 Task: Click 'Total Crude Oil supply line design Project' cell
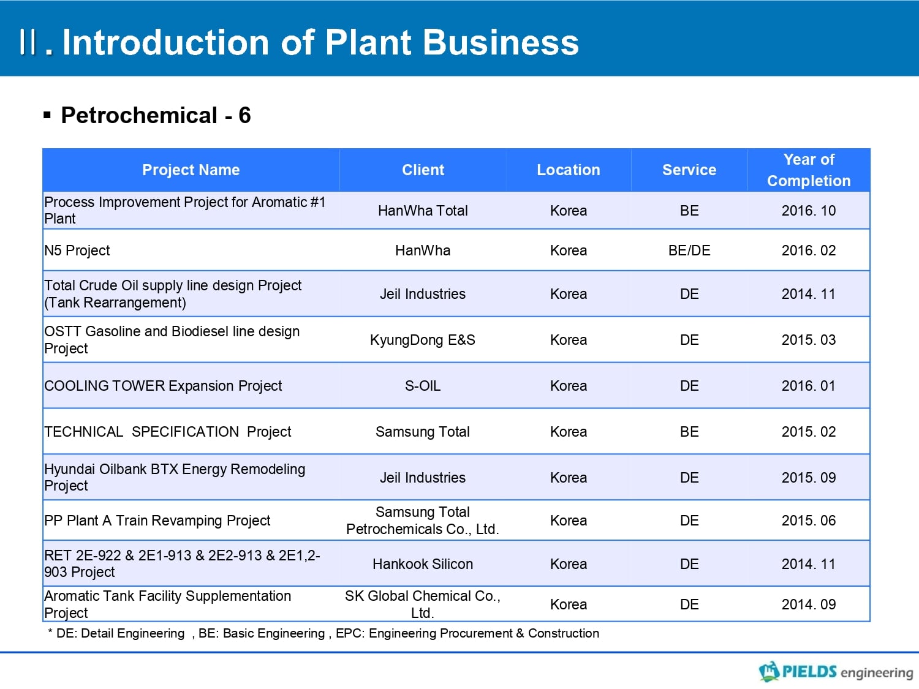(x=191, y=293)
